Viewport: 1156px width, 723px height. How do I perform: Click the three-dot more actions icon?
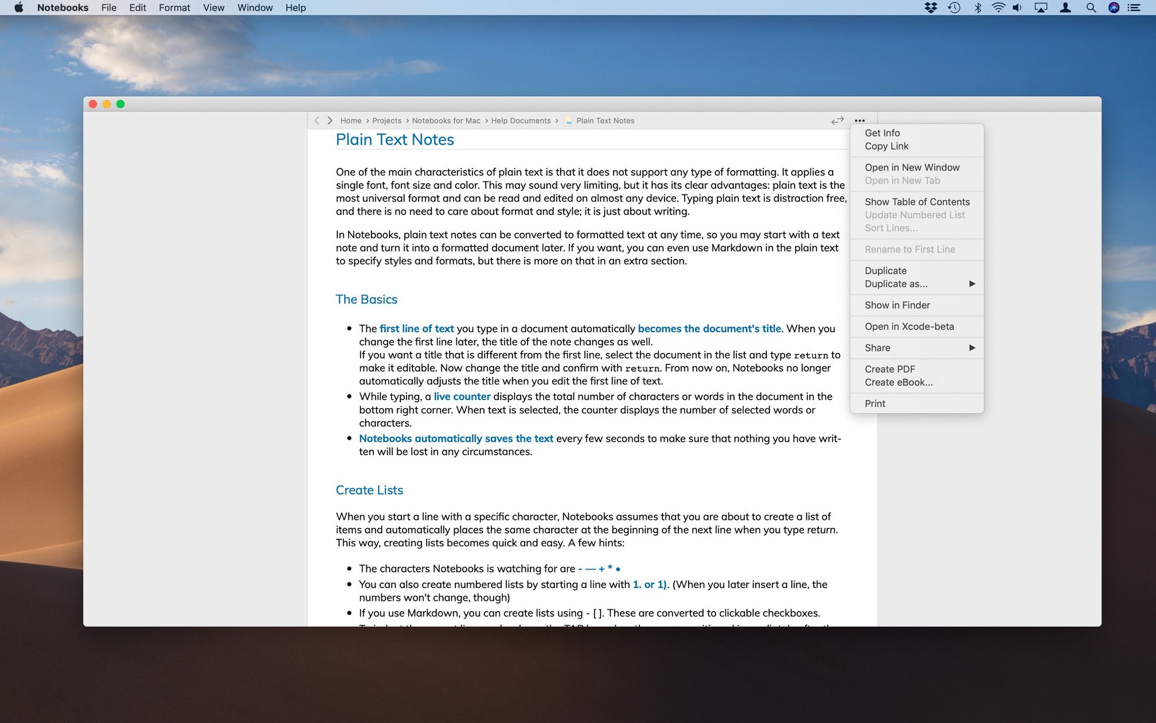(860, 120)
